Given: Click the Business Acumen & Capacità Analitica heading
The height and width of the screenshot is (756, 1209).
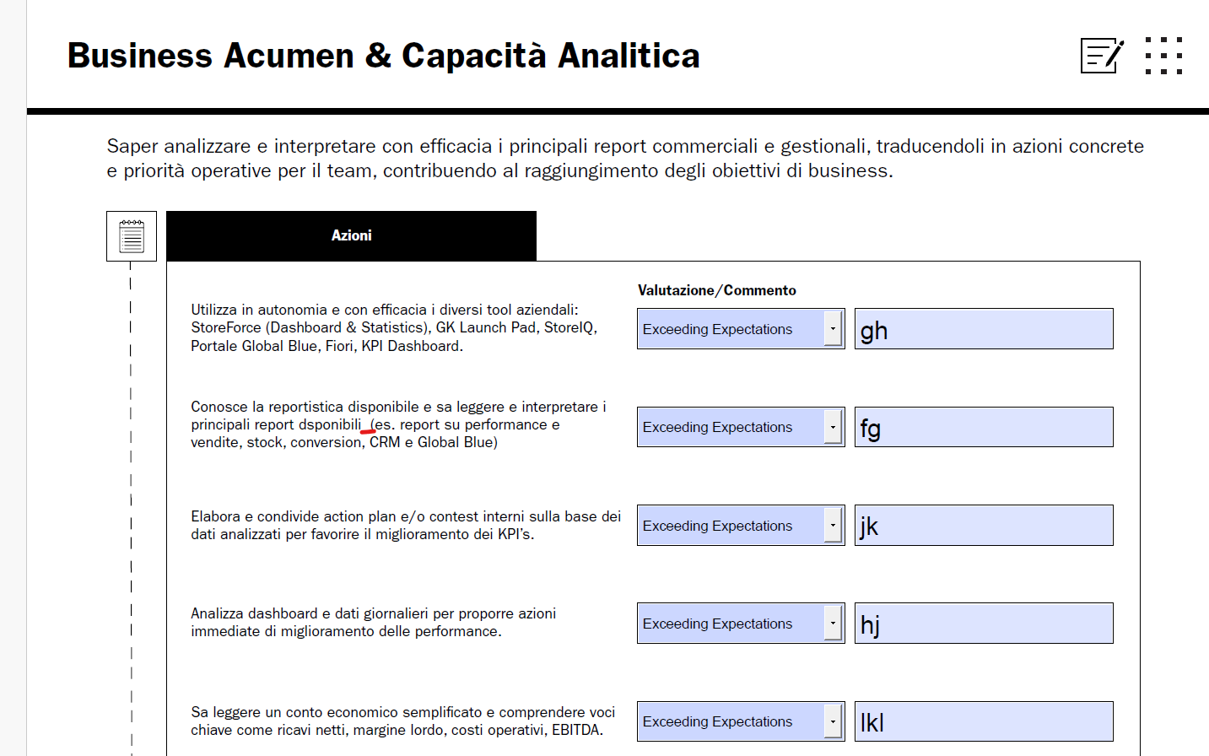Looking at the screenshot, I should point(383,56).
